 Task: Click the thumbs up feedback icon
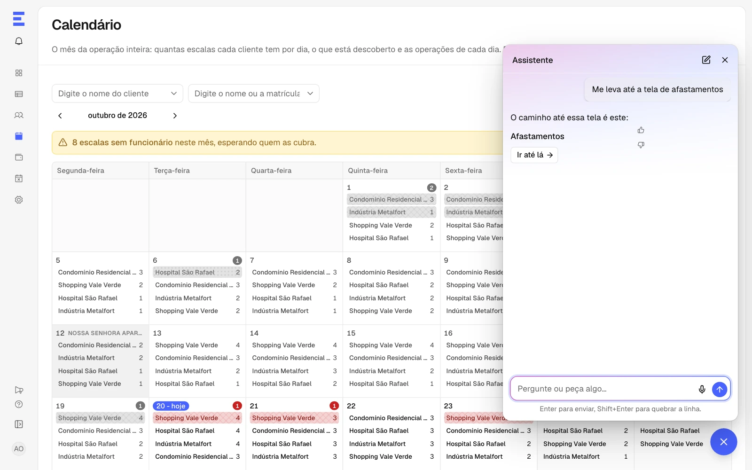[x=641, y=130]
